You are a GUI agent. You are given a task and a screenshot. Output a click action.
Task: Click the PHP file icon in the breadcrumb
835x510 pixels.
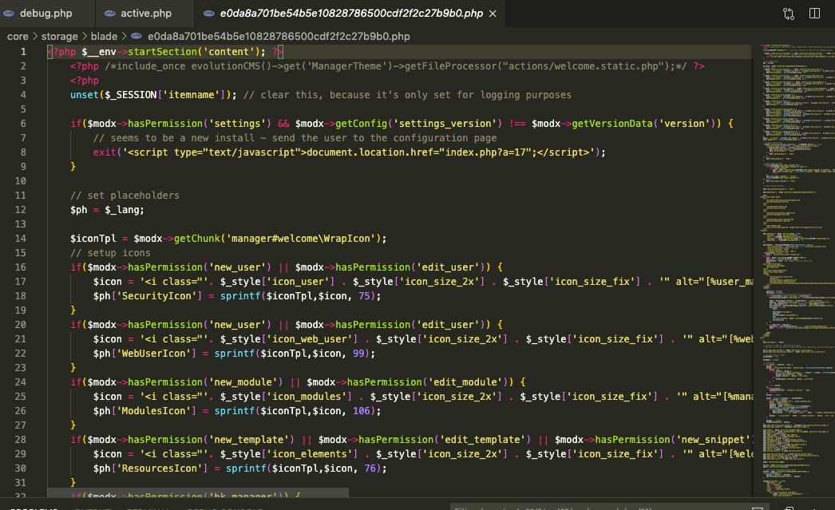137,36
